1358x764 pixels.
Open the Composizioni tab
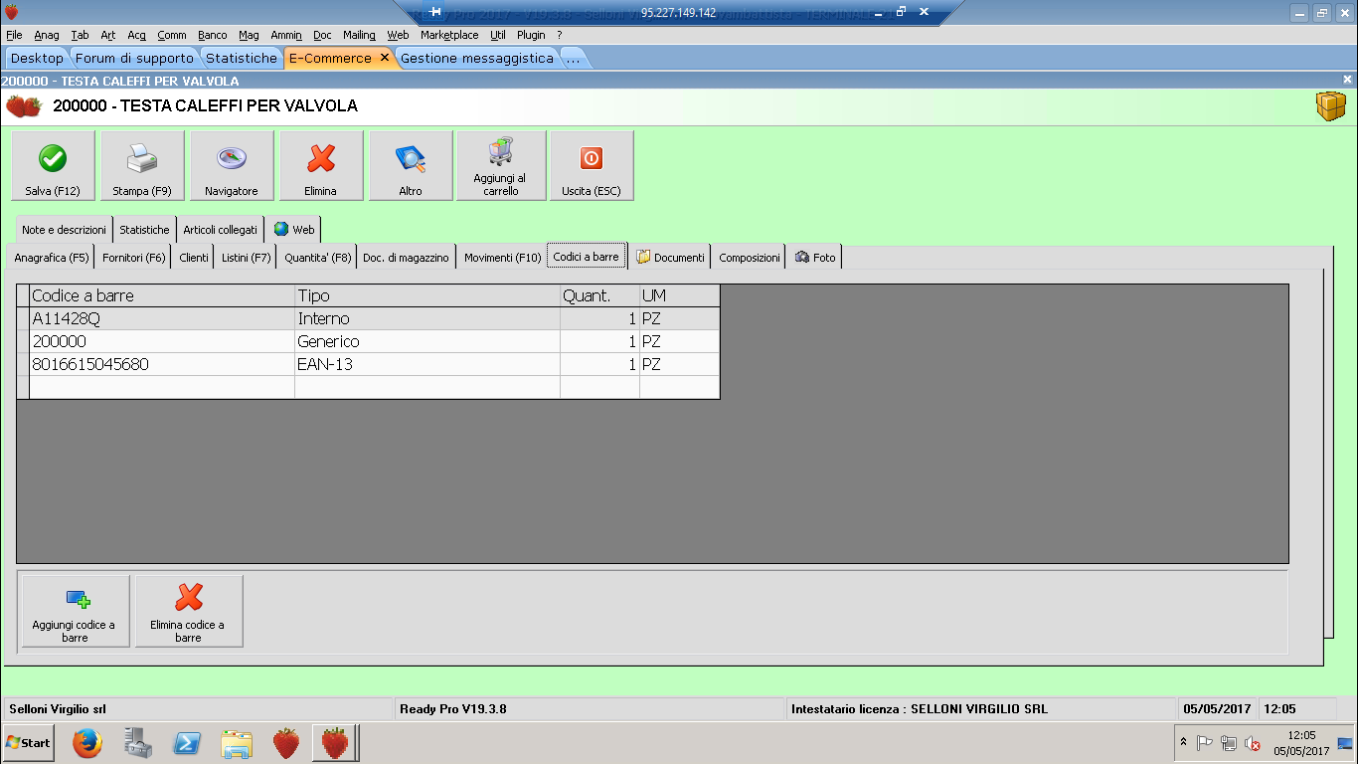[x=750, y=258]
